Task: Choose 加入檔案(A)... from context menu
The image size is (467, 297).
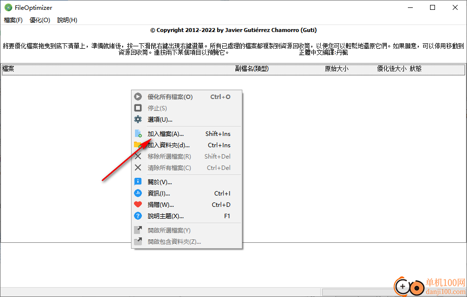Action: (187, 134)
